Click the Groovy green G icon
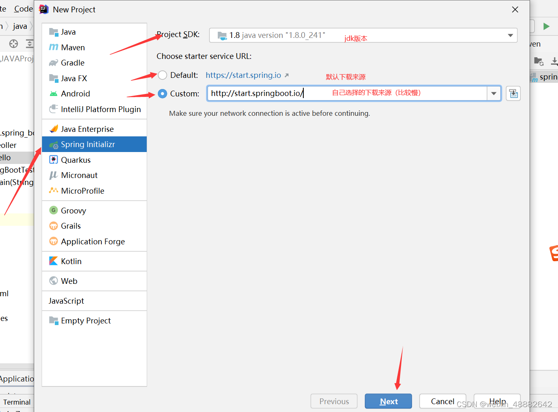Image resolution: width=558 pixels, height=412 pixels. 54,210
